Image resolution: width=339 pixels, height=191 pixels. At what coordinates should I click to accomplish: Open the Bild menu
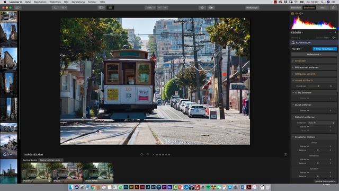pos(66,2)
